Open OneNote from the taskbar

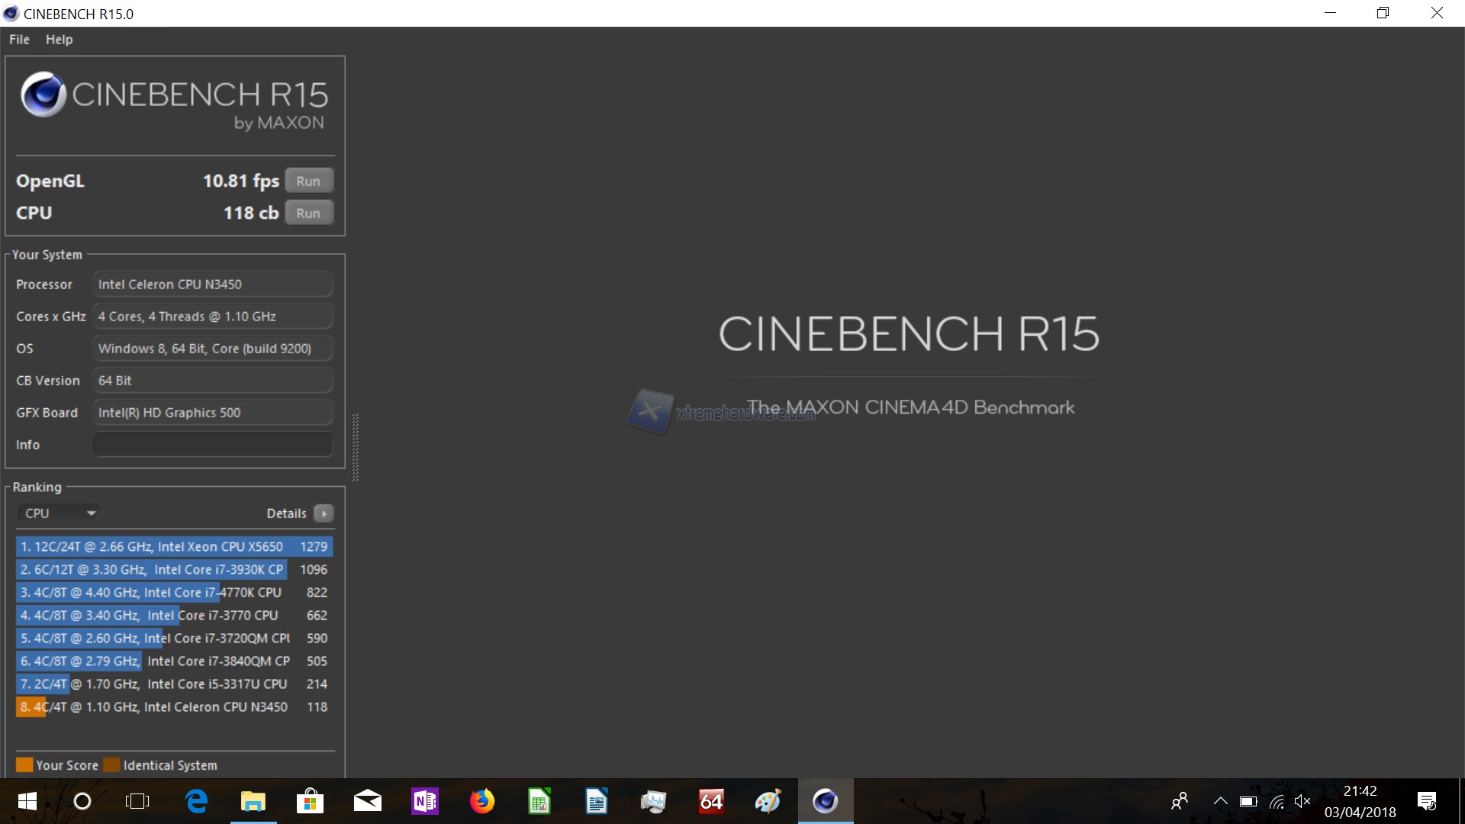point(425,801)
